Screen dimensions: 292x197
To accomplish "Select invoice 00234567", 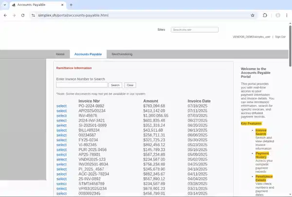I will point(61,135).
